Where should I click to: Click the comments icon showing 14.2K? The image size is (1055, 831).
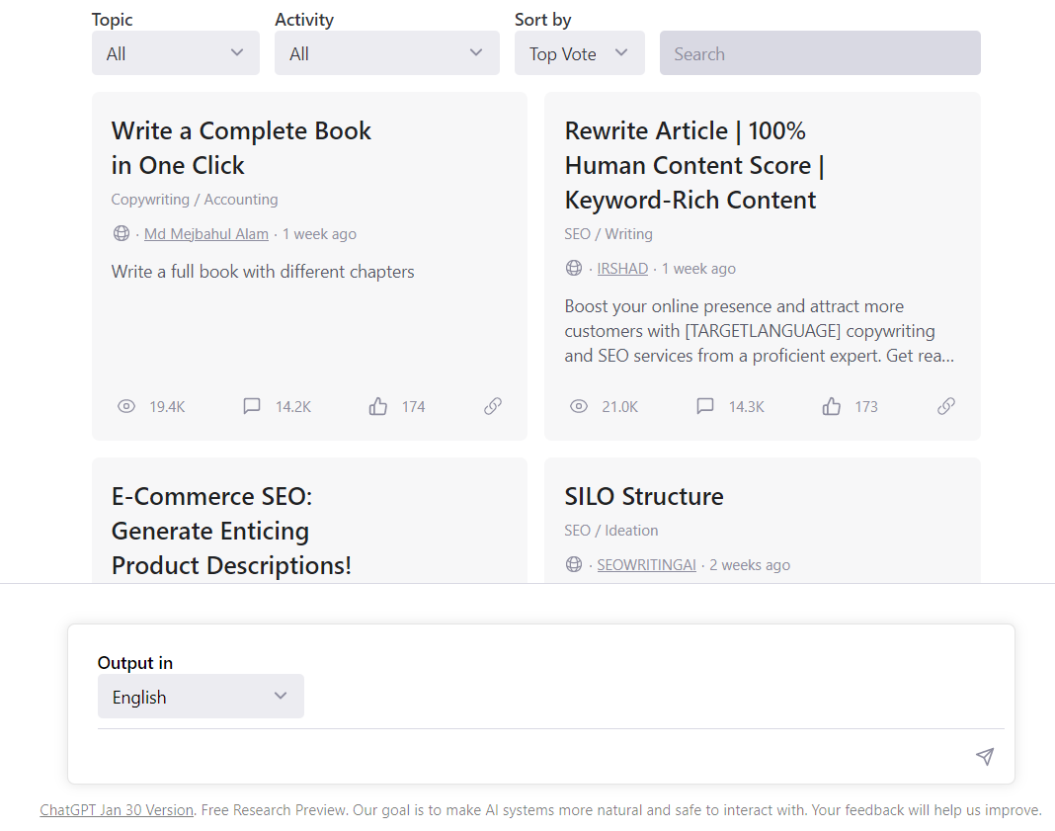(252, 406)
